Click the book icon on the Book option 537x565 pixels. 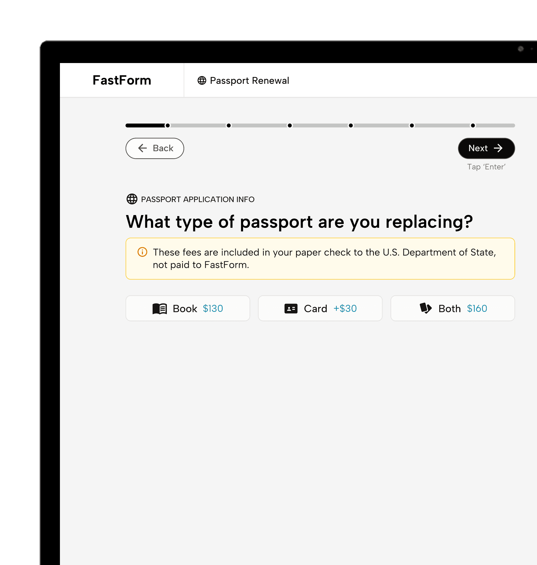click(x=160, y=308)
